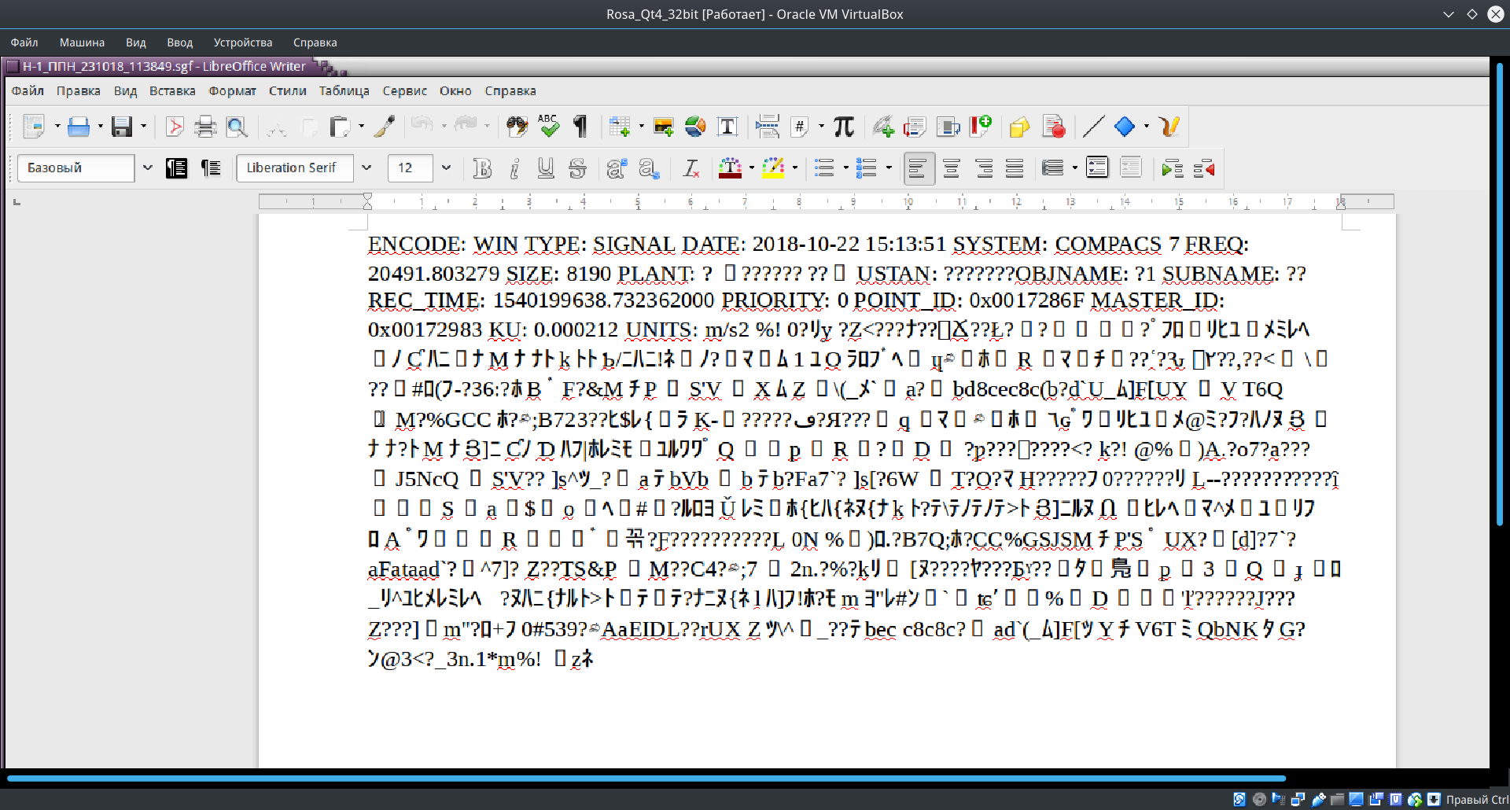This screenshot has width=1510, height=810.
Task: Insert a special character with Pi icon
Action: point(844,127)
